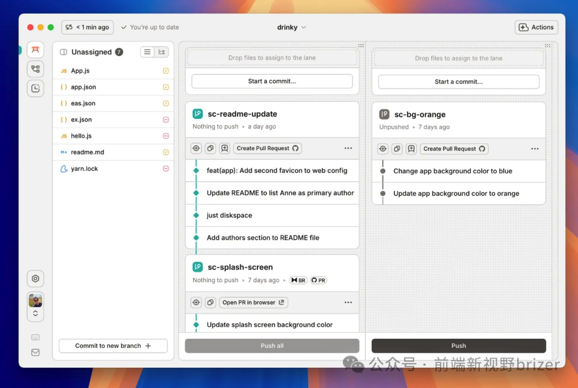578x388 pixels.
Task: Open the drinky project dropdown
Action: coord(291,27)
